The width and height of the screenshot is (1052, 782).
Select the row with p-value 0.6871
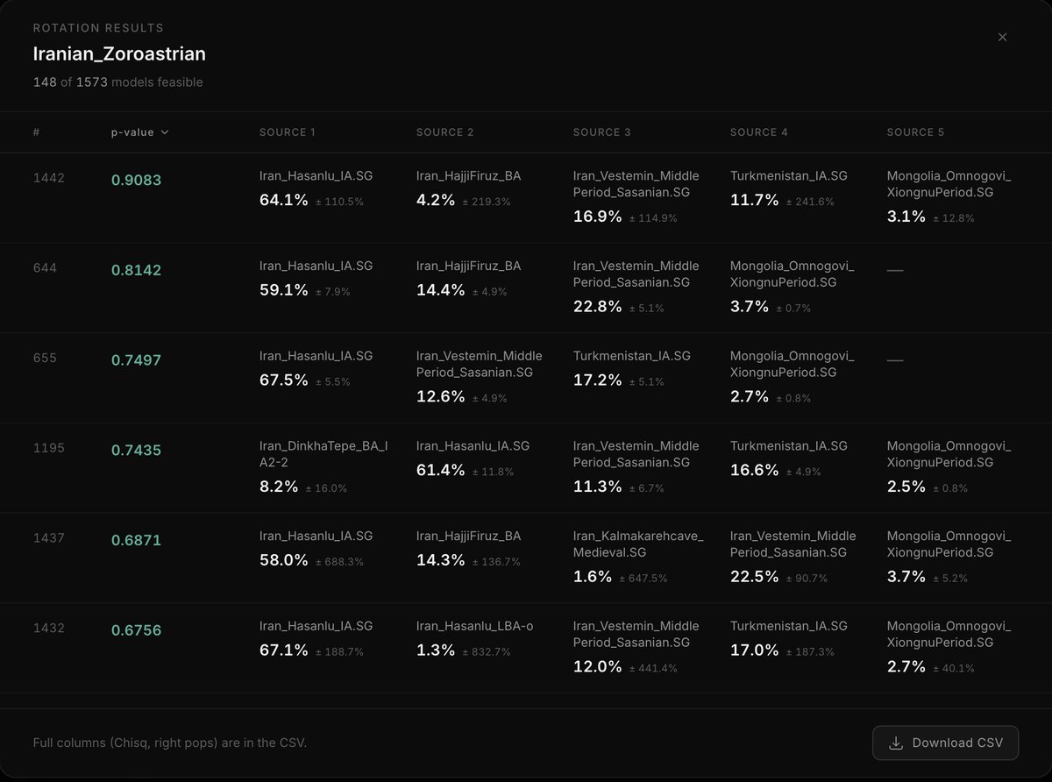click(x=526, y=558)
